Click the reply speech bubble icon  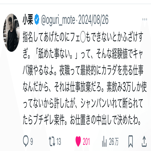[x=26, y=141]
